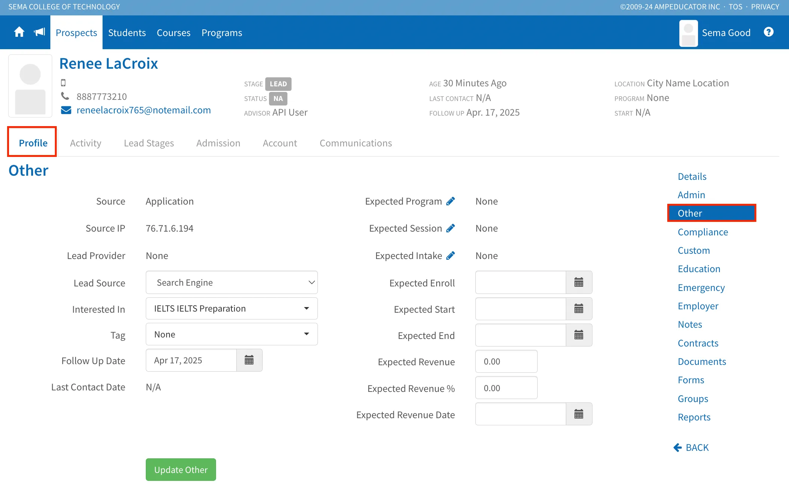Open the announcements megaphone icon

(x=39, y=32)
